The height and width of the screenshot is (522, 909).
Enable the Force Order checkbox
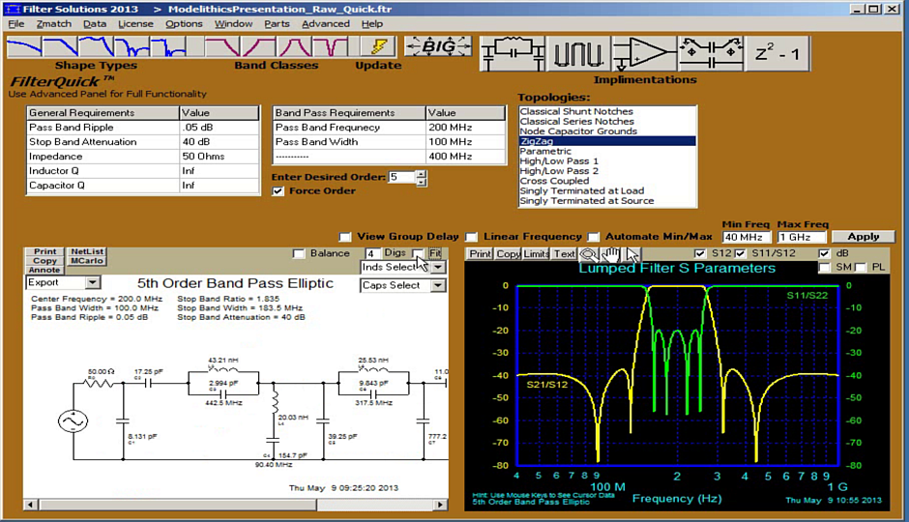(279, 191)
